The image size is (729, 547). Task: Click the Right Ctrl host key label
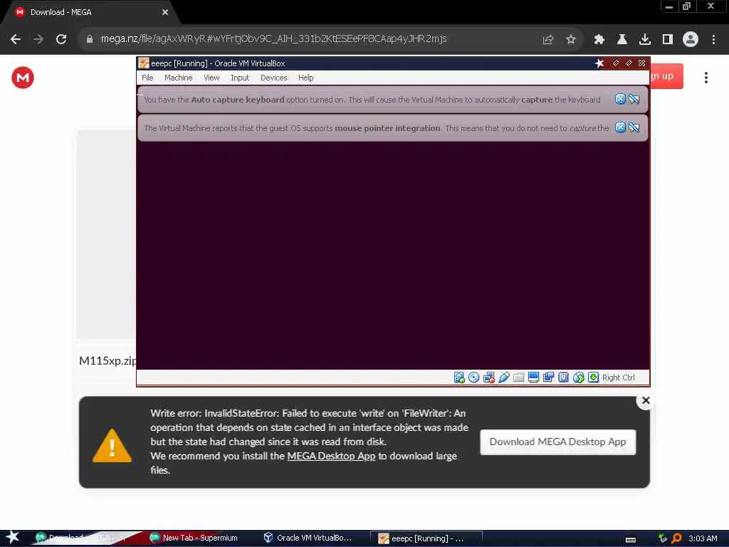point(618,377)
